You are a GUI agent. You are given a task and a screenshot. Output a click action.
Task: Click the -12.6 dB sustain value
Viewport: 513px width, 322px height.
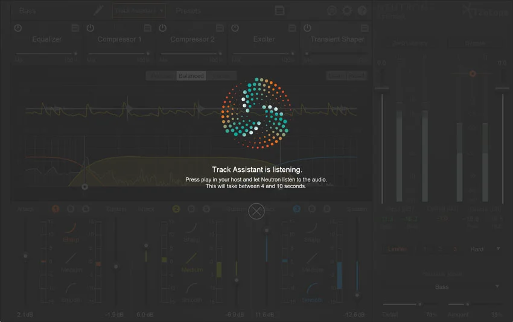pos(354,315)
